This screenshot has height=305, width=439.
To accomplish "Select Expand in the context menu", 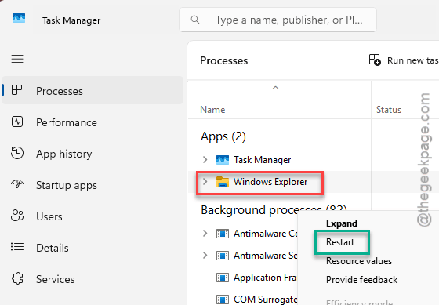I will (x=341, y=223).
